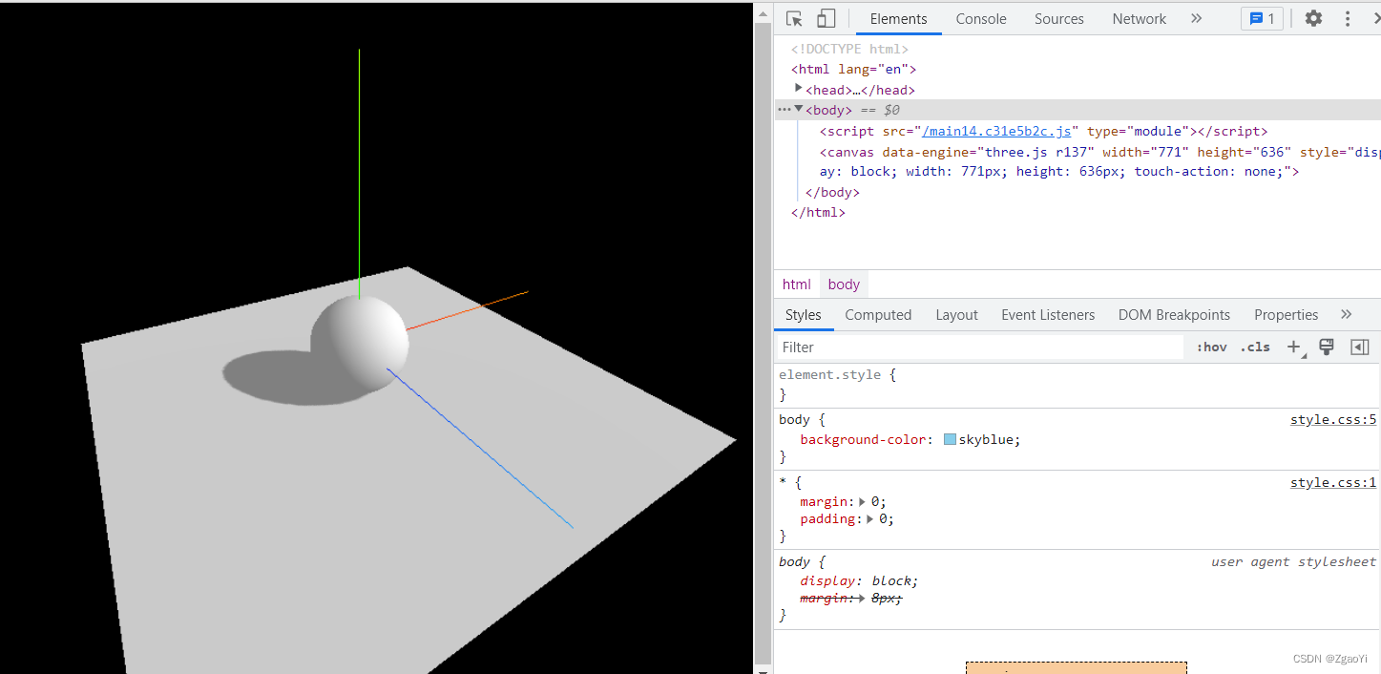Edit the background-color property name
Viewport: 1381px width, 674px height.
(863, 440)
